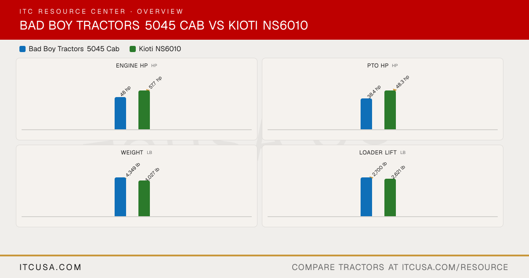Viewport: 529px width, 278px height.
Task: Click the blue 38.4 hp PTO bar
Action: coord(366,114)
